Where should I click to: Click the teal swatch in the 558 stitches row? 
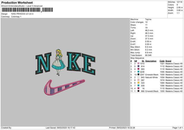point(138,86)
